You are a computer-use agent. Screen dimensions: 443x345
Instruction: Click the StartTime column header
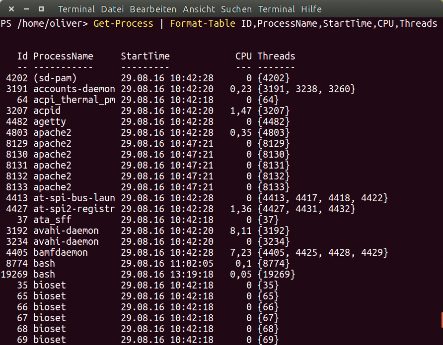[x=145, y=57]
